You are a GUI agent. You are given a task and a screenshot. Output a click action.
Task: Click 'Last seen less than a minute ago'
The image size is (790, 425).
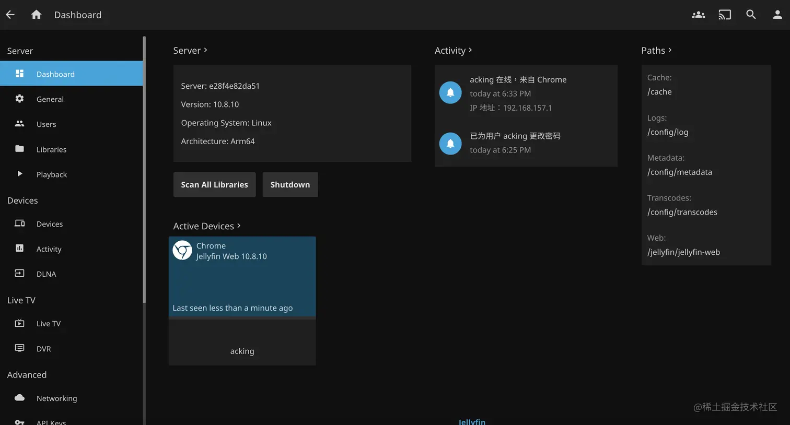[x=233, y=308]
